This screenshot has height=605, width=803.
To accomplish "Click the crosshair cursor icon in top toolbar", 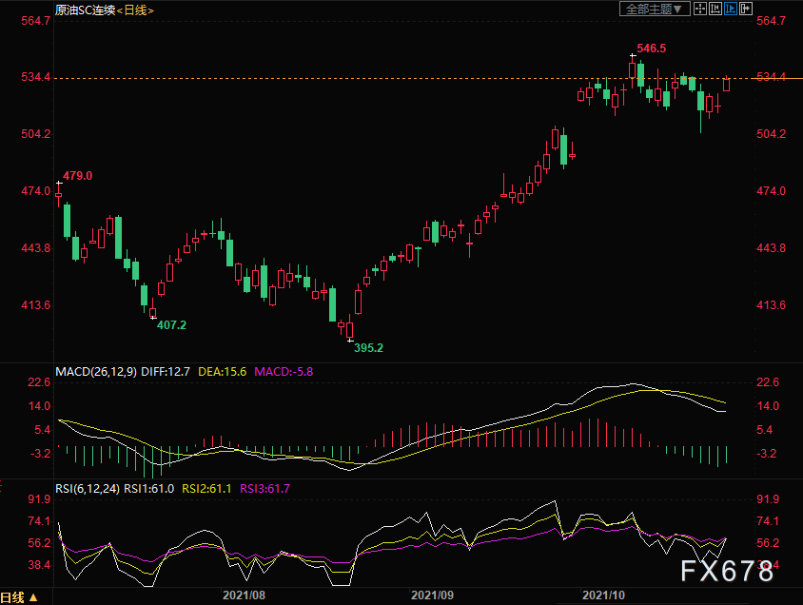I will [699, 9].
